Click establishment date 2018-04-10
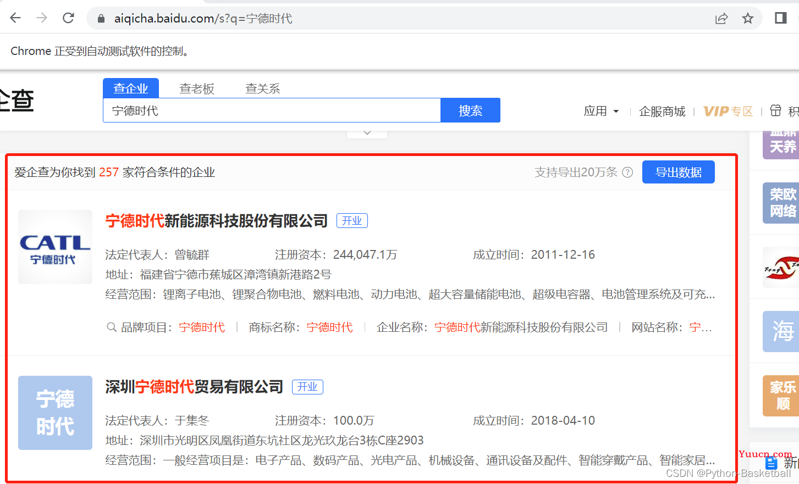This screenshot has width=799, height=484. [x=563, y=421]
